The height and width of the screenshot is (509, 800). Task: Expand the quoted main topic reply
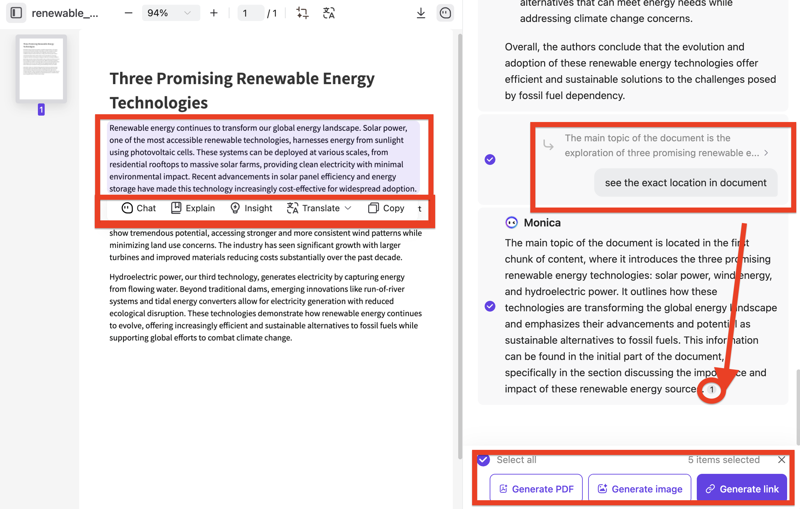[x=766, y=153]
